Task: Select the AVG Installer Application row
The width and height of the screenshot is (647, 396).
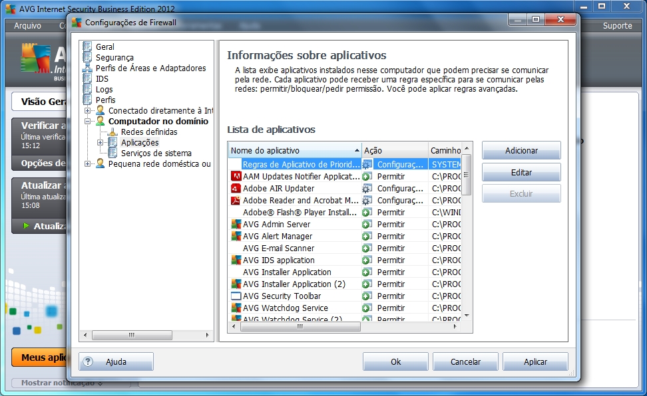Action: 345,272
